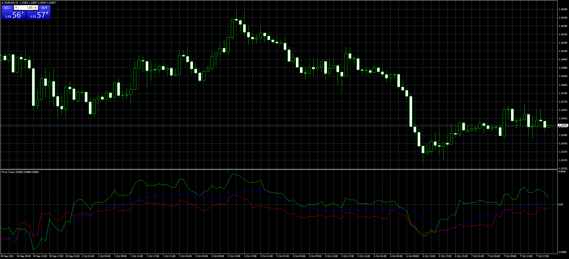The image size is (569, 259).
Task: Click the 1 Oct 13:00 time label
Action: pos(136,256)
